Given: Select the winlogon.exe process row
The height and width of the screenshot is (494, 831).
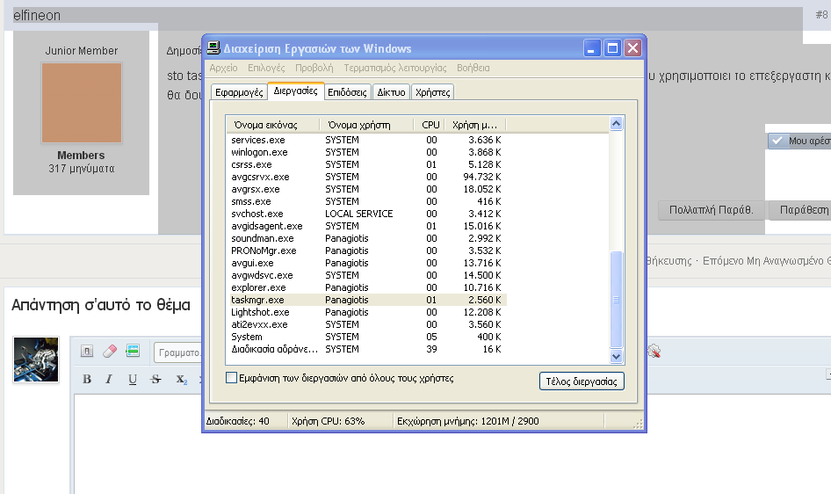Looking at the screenshot, I should [x=366, y=152].
